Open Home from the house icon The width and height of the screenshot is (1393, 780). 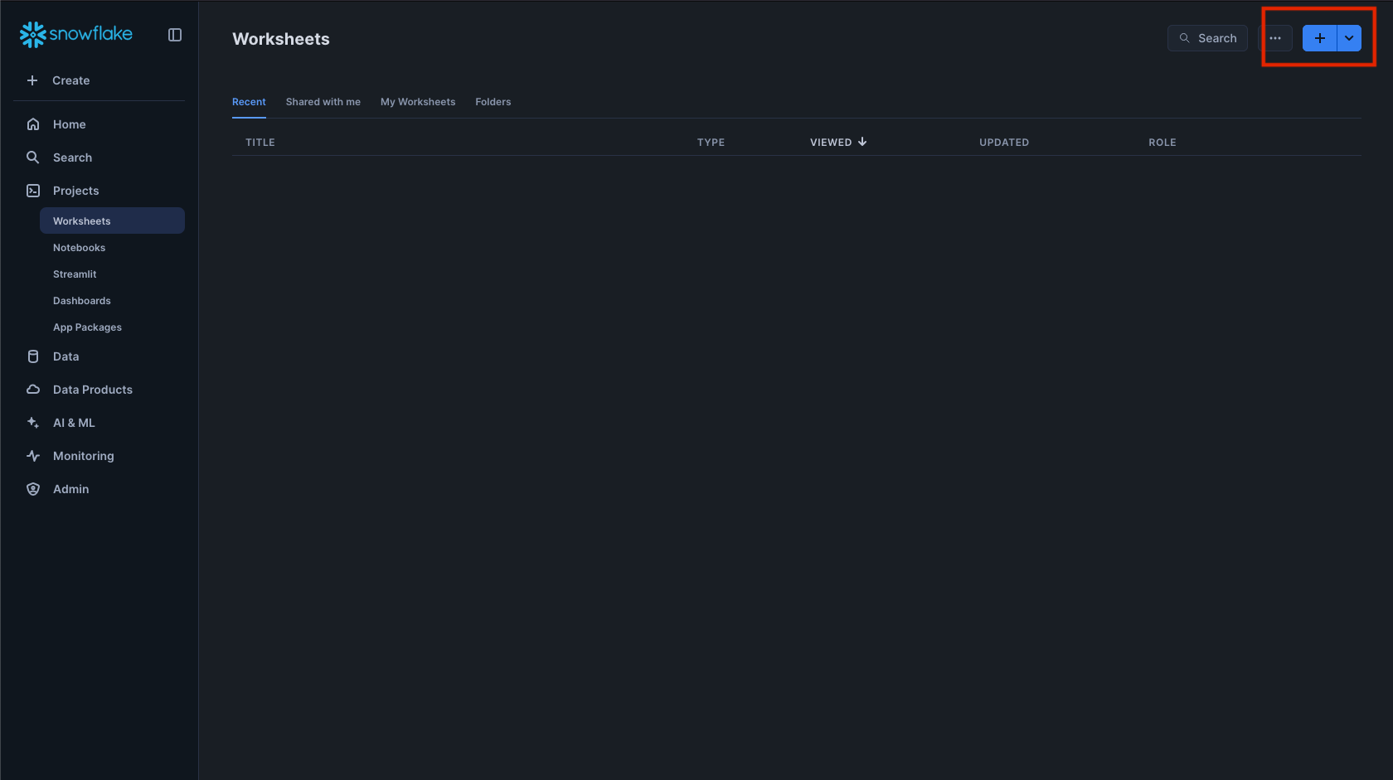tap(33, 124)
